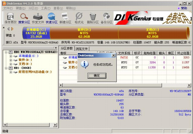Viewport: 193px width, 134px height.
Task: Click the end cylinder value 19456
Action: tap(185, 67)
